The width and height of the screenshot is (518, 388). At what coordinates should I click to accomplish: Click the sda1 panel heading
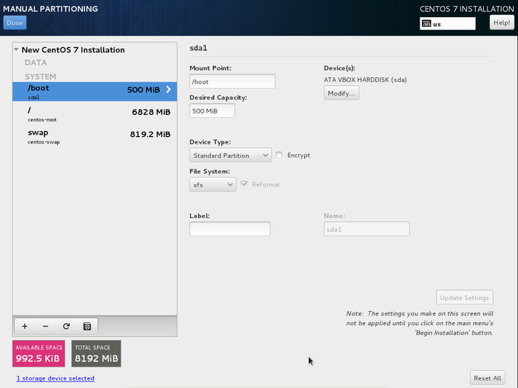click(198, 48)
